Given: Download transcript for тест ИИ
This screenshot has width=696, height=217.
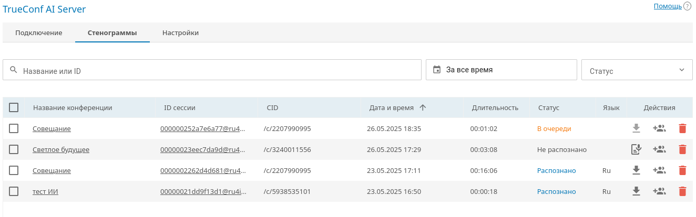Looking at the screenshot, I should coord(636,191).
